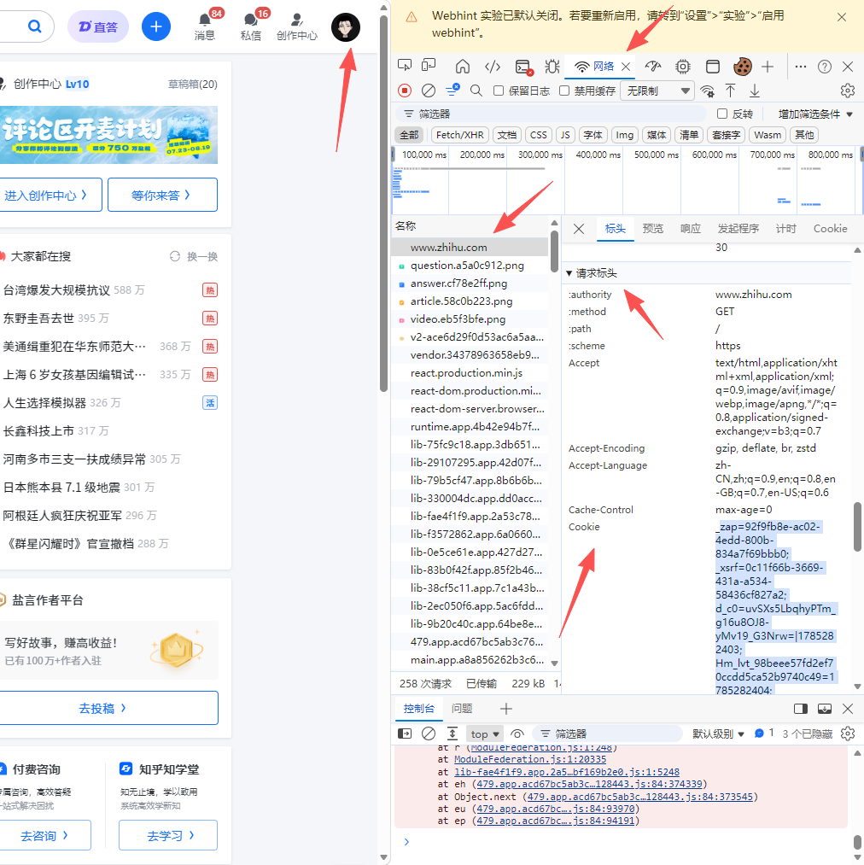864x865 pixels.
Task: Open the Console panel icon with error badge
Action: point(523,67)
